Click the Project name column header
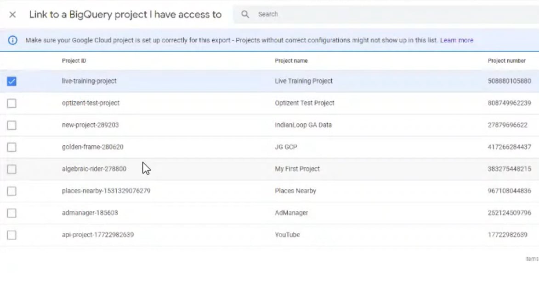The height and width of the screenshot is (292, 539). point(291,61)
